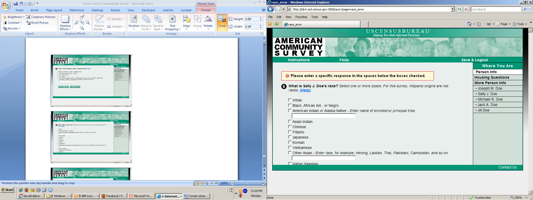
Task: Expand the IE Page menu dropdown
Action: click(x=503, y=24)
